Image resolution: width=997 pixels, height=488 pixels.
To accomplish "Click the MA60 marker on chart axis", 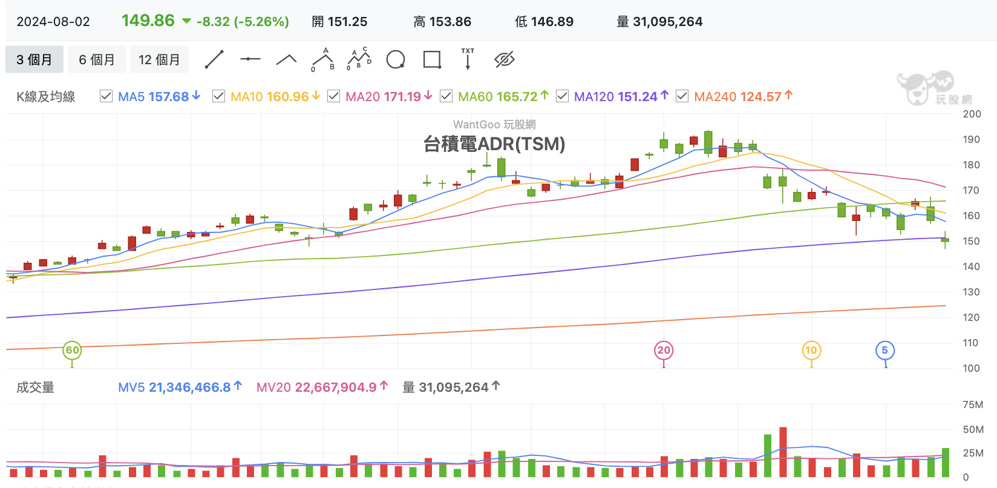I will (x=72, y=350).
